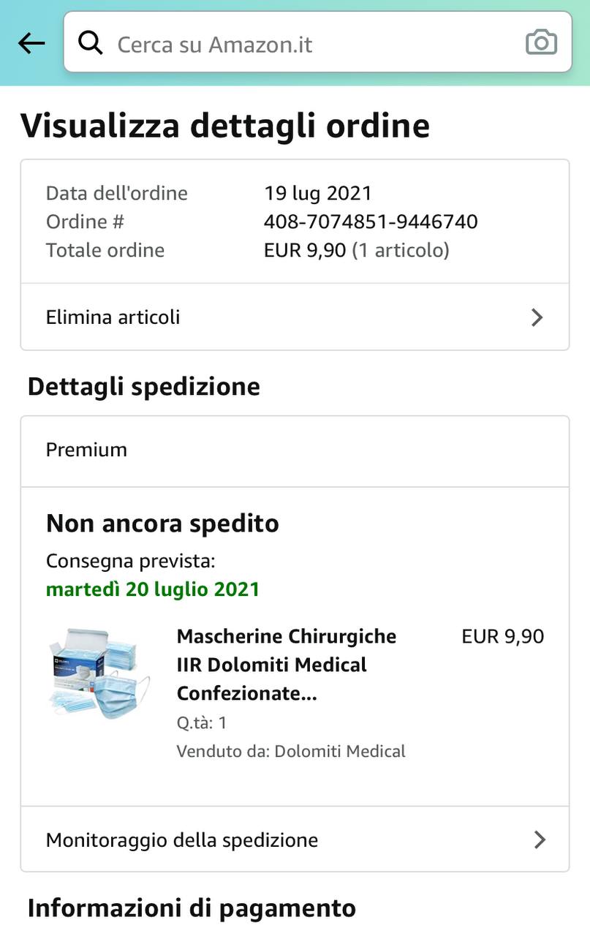This screenshot has height=936, width=590.
Task: Select the order number 408-7074851-9446740
Action: coord(371,222)
